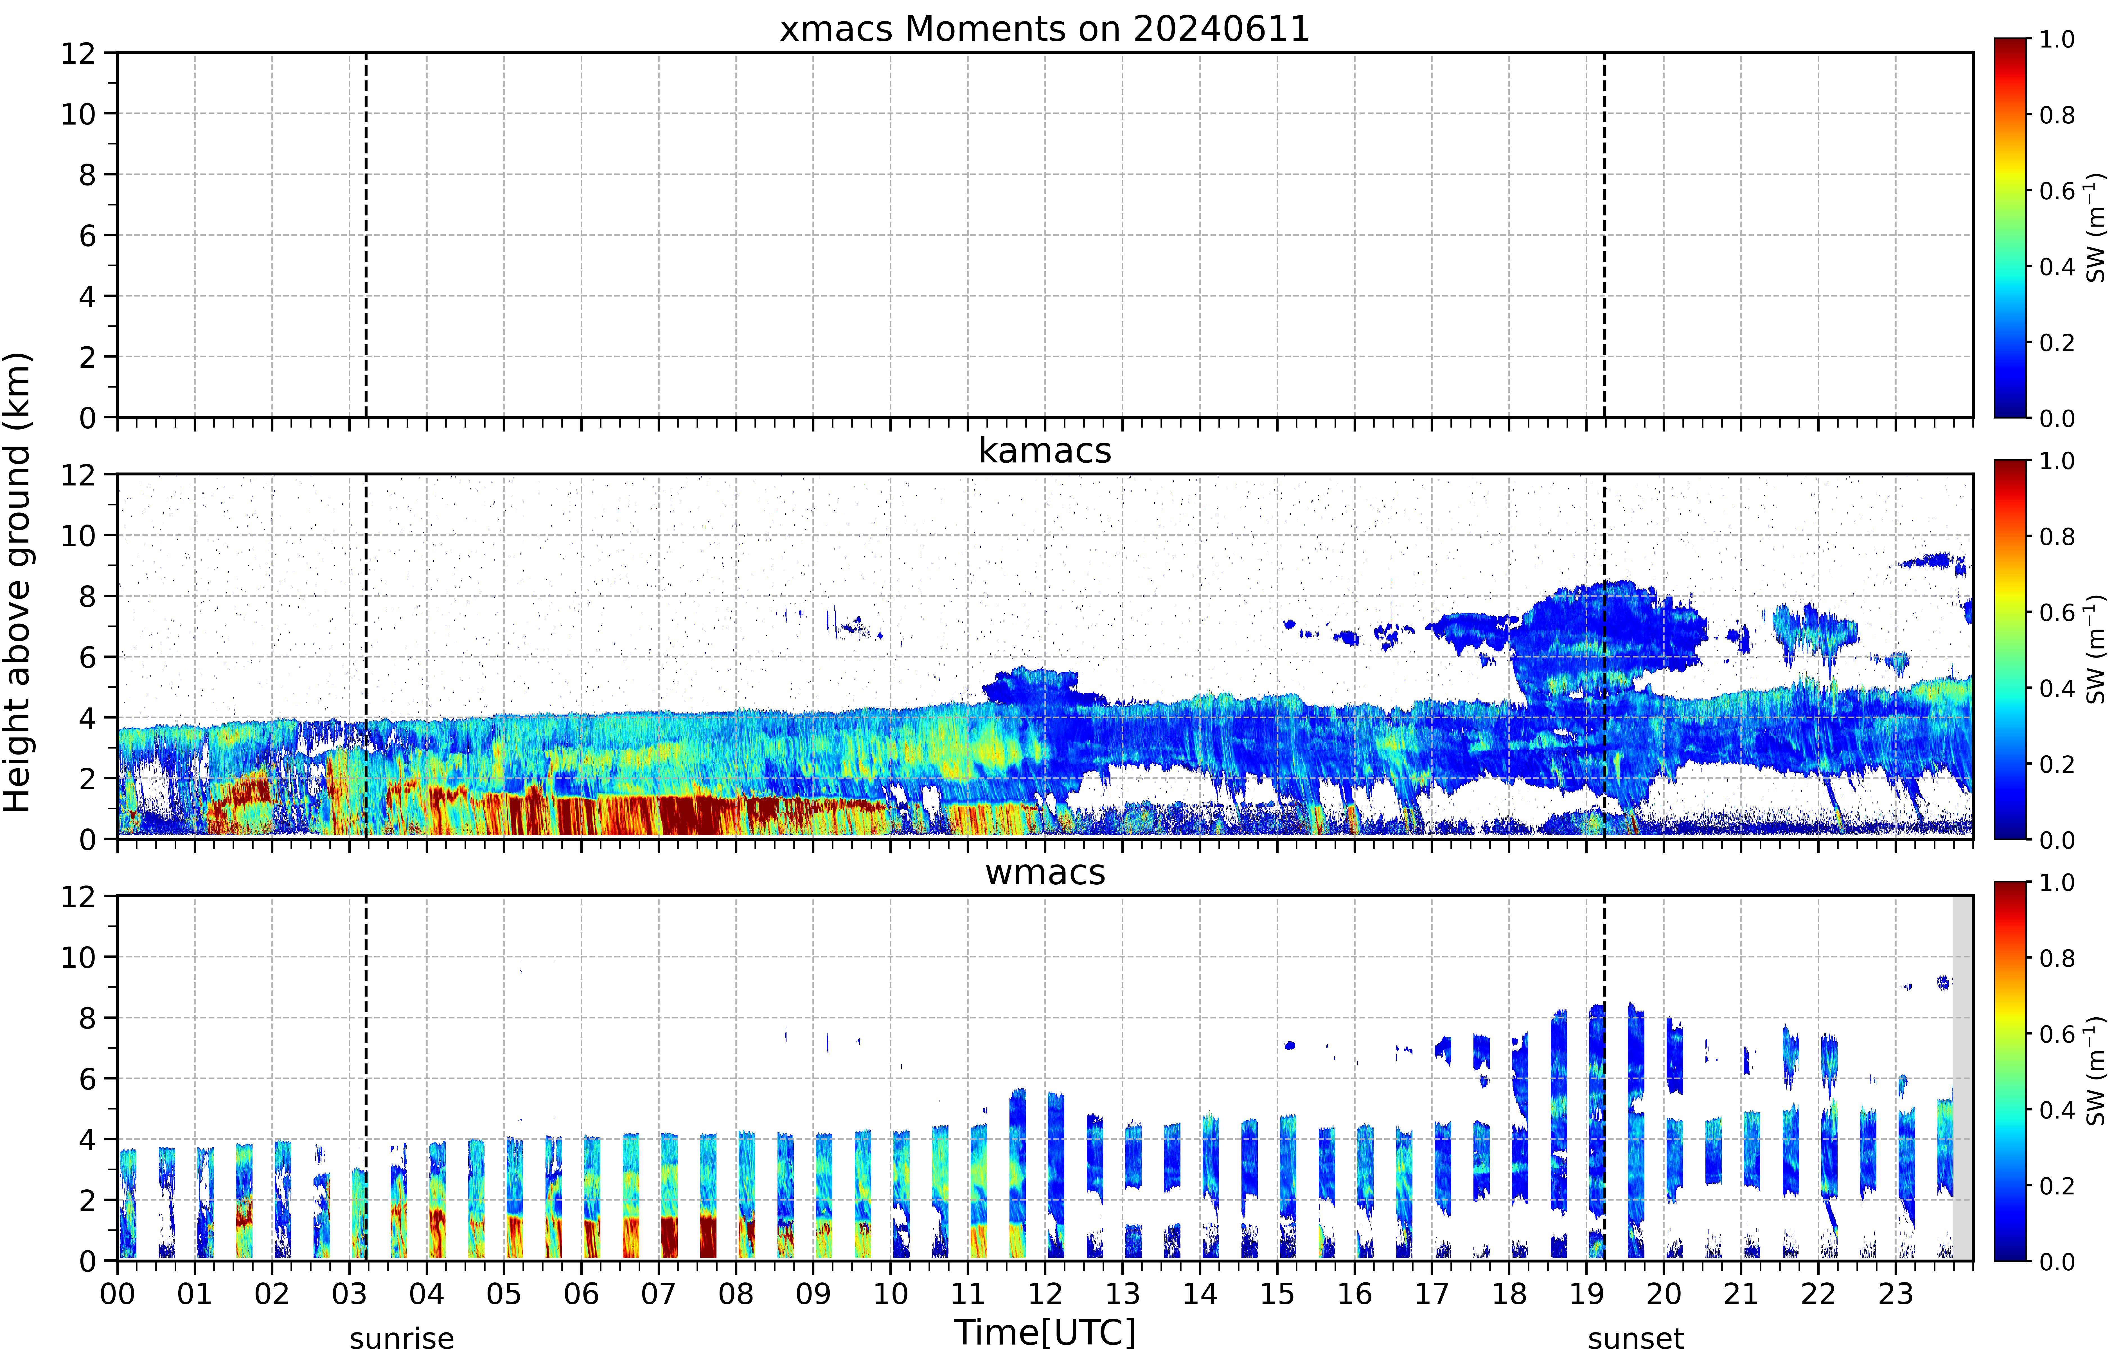Click the wmacs panel SW colorbar
Image resolution: width=2123 pixels, height=1369 pixels.
[2010, 1071]
